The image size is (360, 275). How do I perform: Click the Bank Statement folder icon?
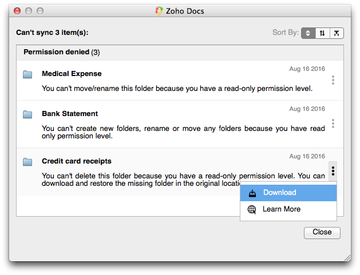point(27,114)
